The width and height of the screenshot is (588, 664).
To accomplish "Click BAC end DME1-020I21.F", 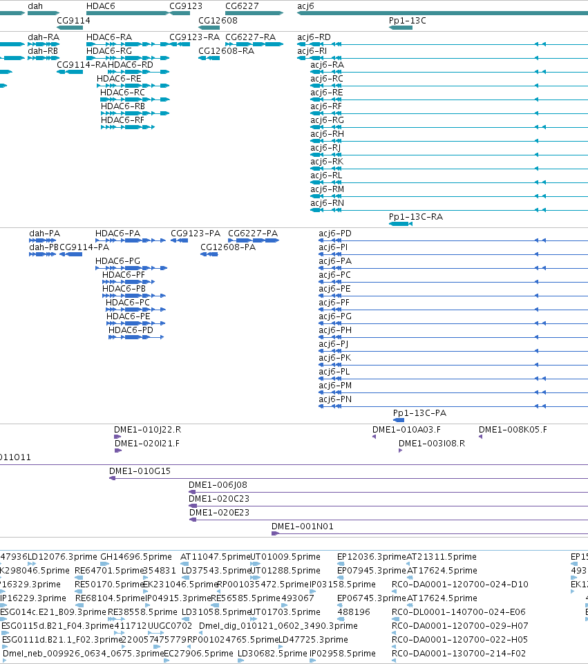I will point(147,444).
